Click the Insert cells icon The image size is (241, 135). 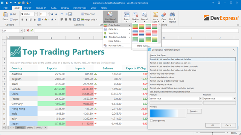click(127, 15)
